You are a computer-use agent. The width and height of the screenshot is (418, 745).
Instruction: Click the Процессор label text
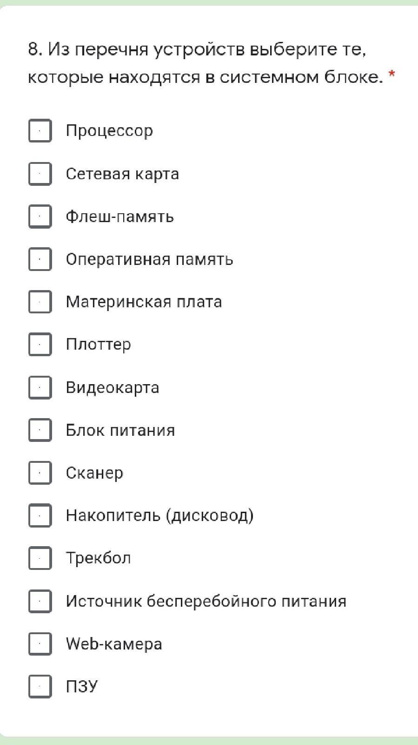(109, 131)
